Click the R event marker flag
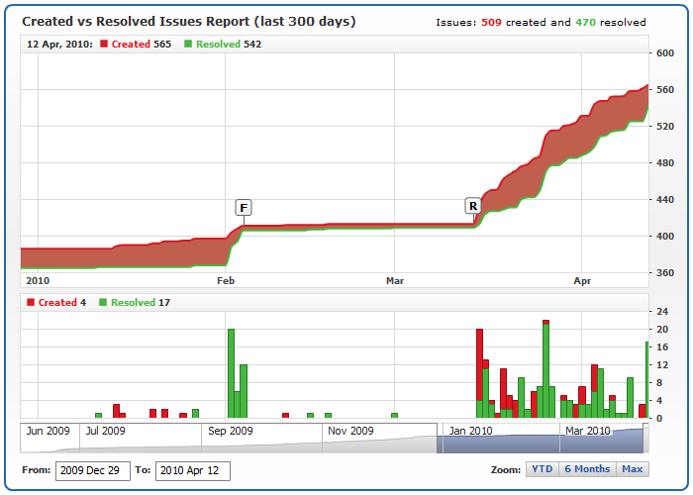Image resolution: width=693 pixels, height=495 pixels. [473, 206]
